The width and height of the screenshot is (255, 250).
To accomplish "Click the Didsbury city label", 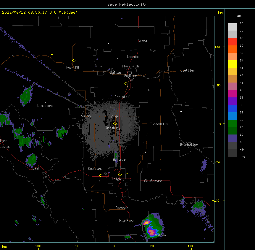I will click(x=113, y=128).
